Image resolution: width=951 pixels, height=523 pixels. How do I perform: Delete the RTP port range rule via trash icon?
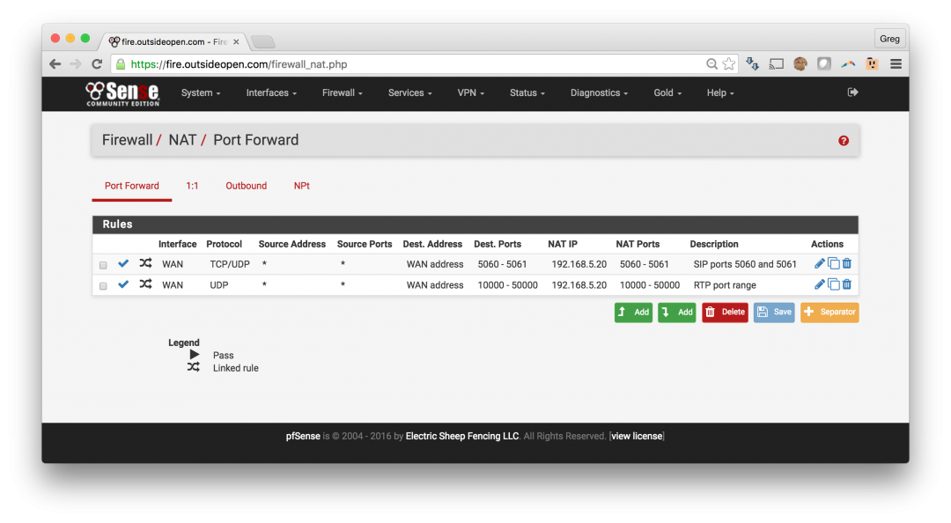pos(847,284)
